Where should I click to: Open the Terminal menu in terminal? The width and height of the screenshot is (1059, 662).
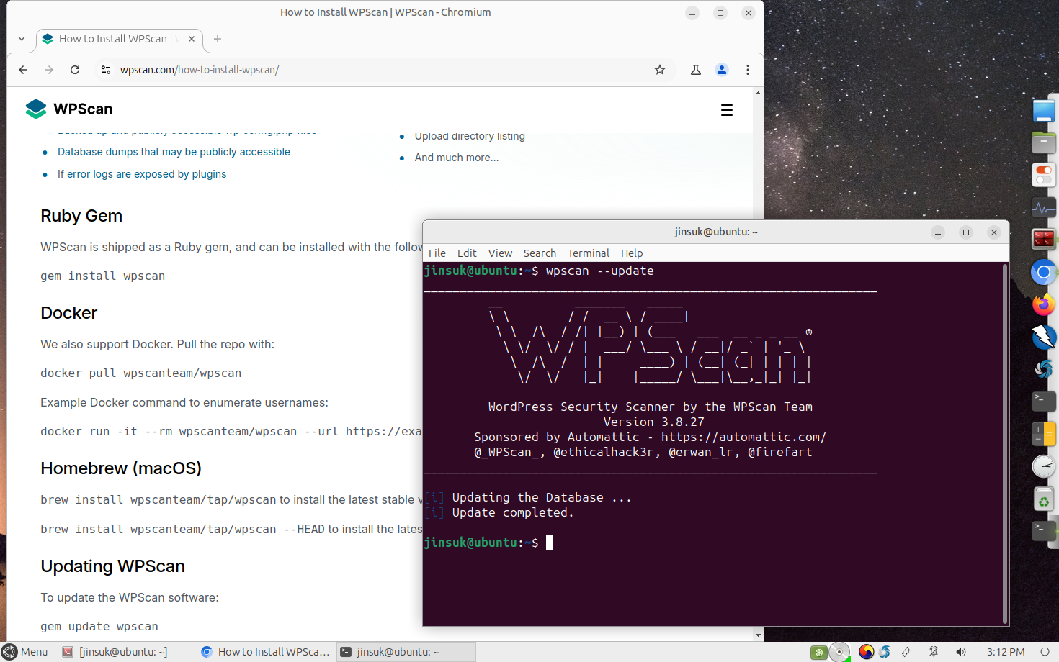pyautogui.click(x=589, y=253)
